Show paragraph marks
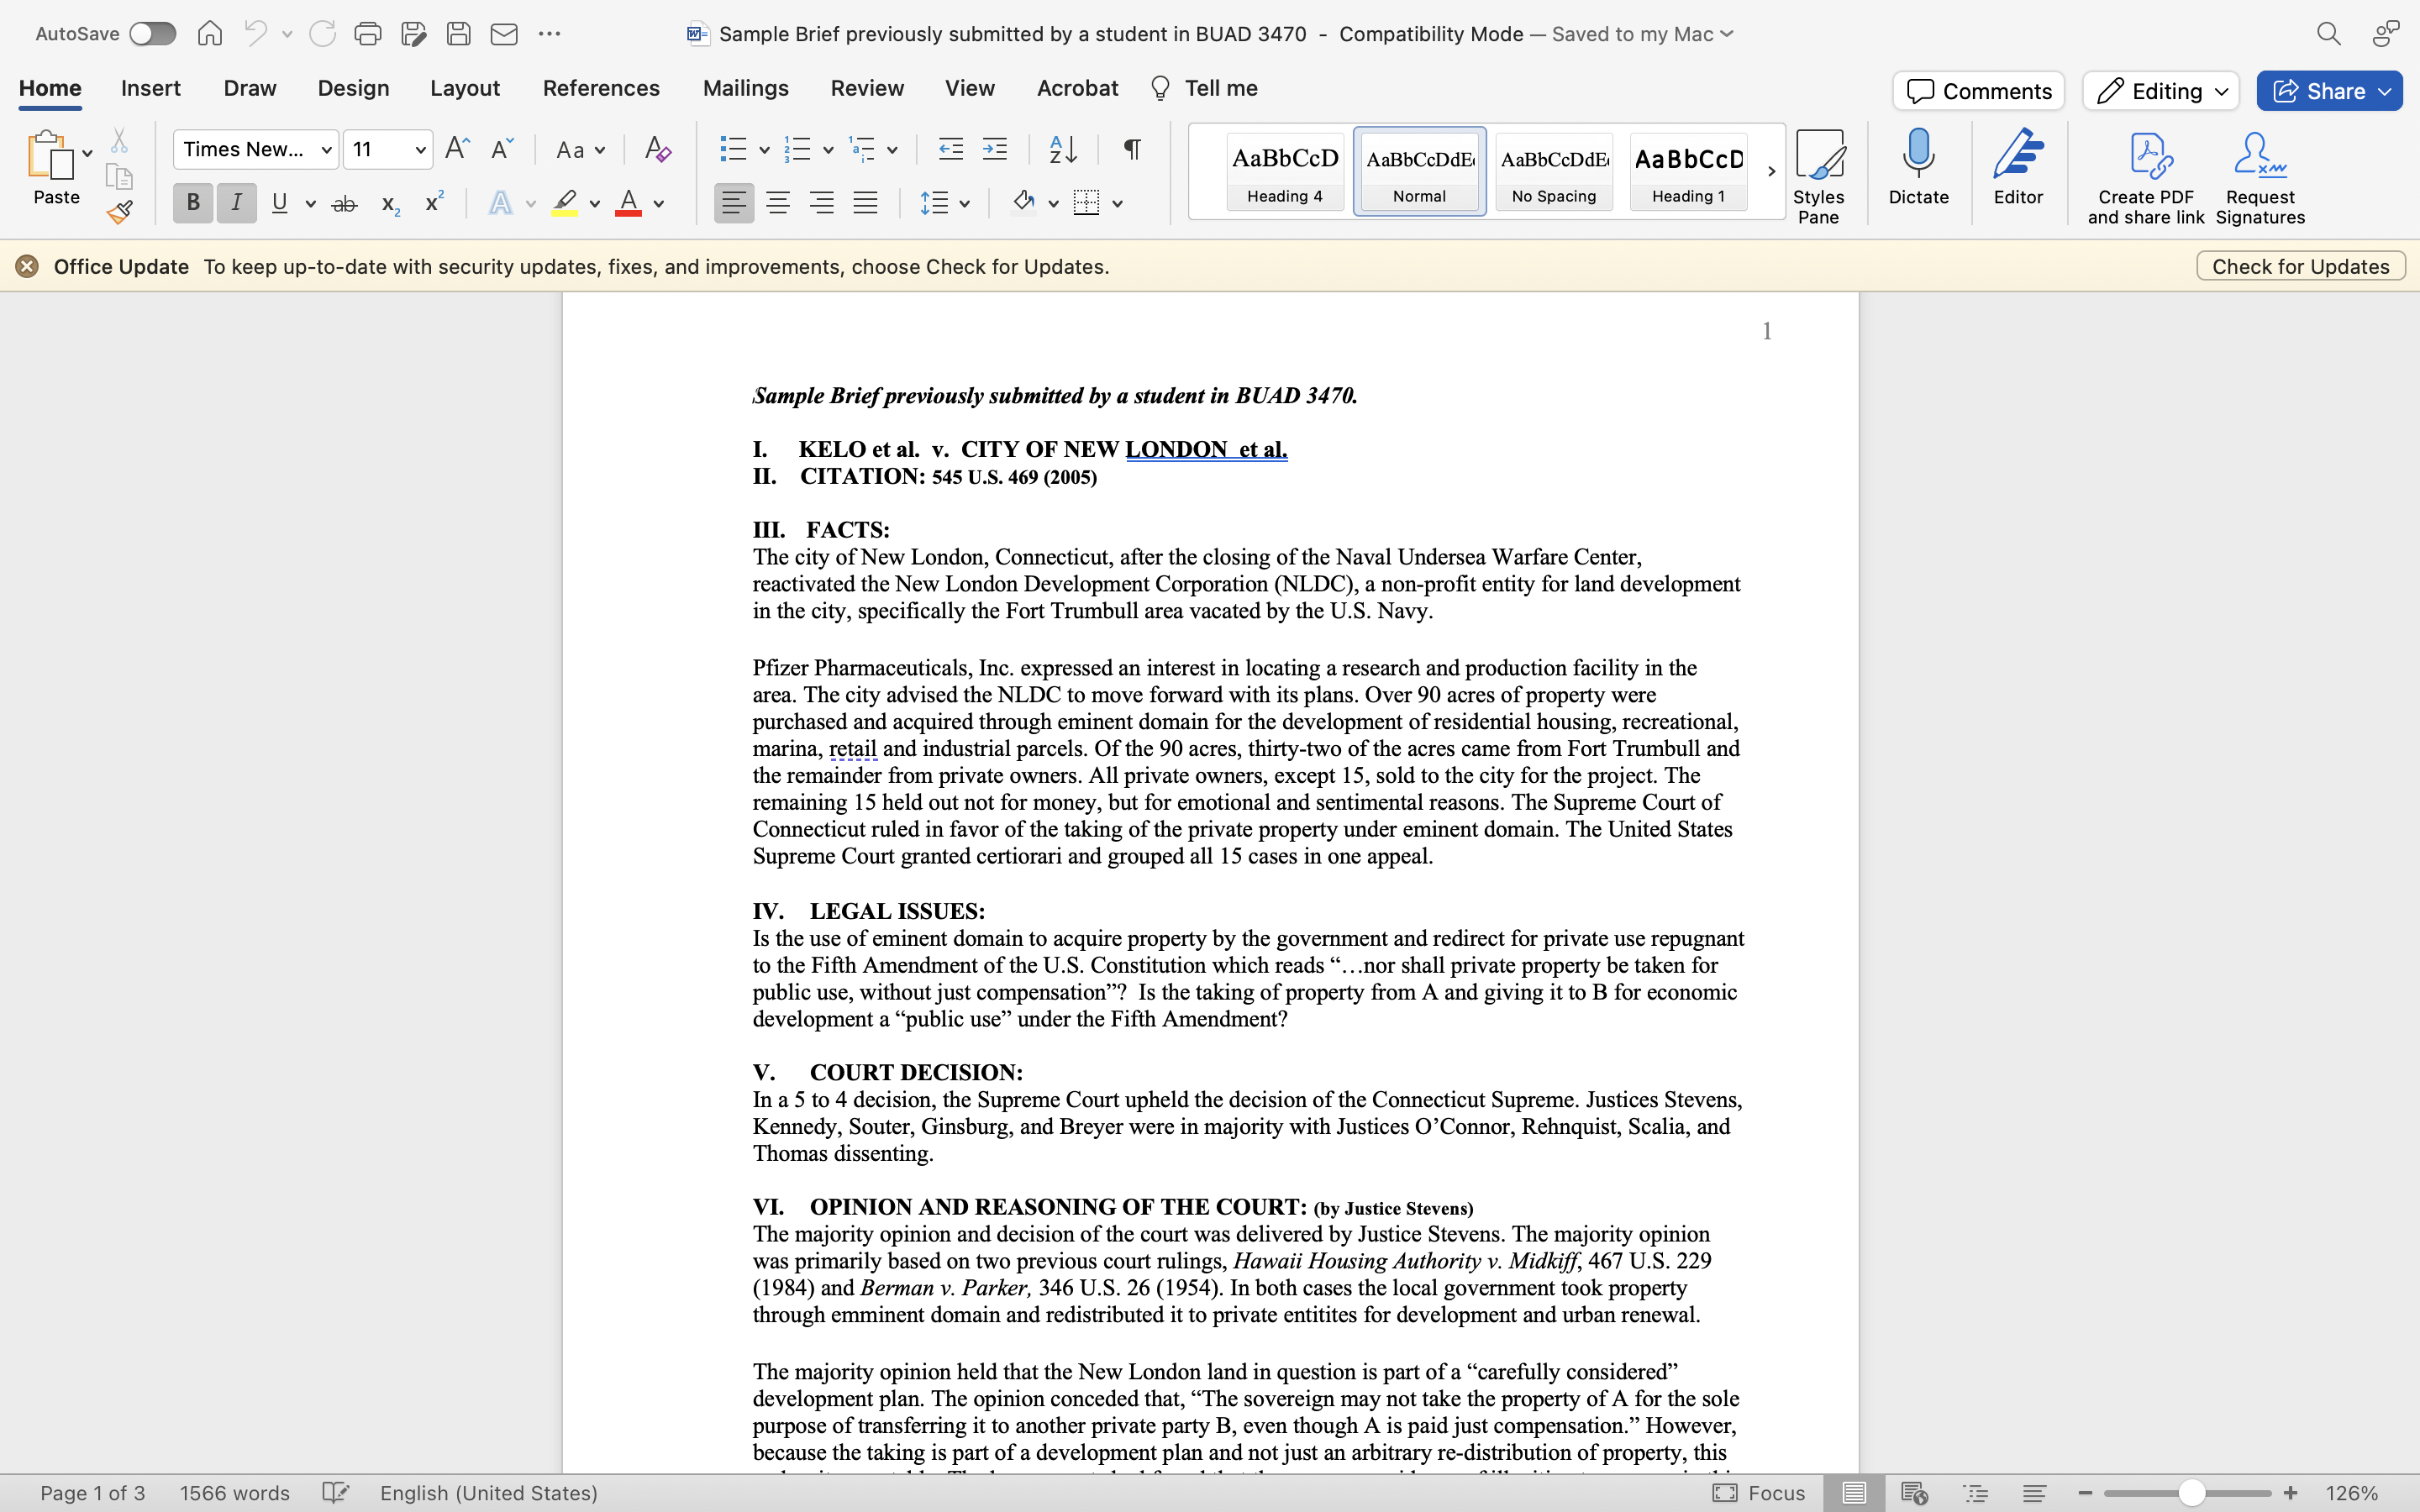The height and width of the screenshot is (1512, 2420). tap(1130, 149)
